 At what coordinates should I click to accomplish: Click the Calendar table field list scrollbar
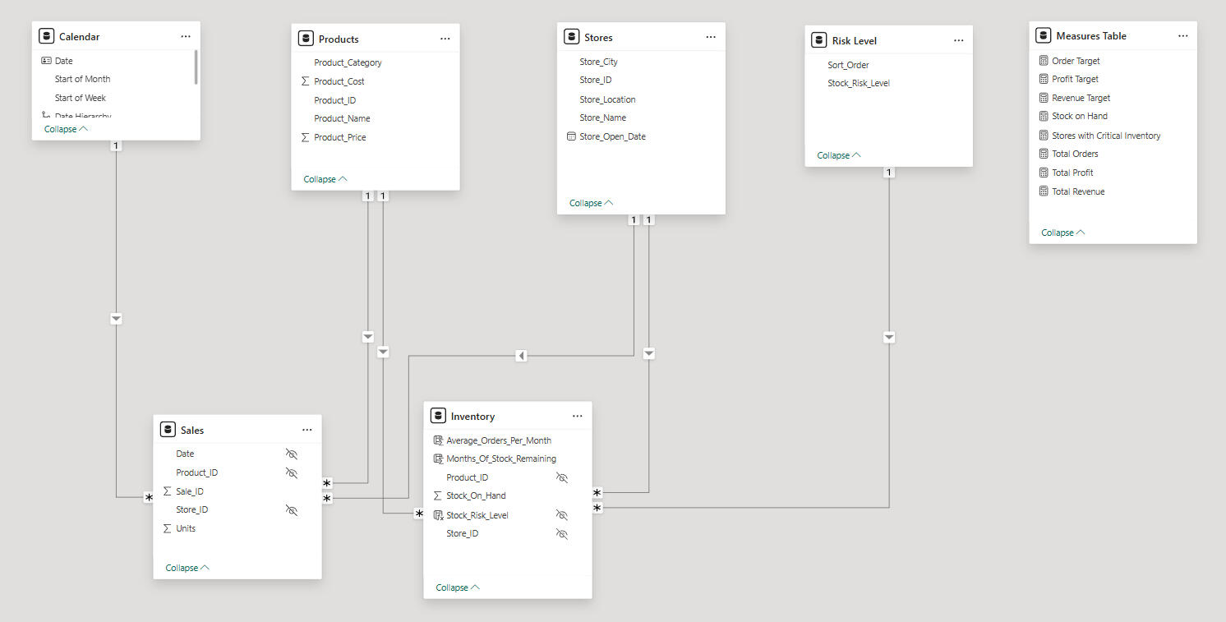[196, 67]
